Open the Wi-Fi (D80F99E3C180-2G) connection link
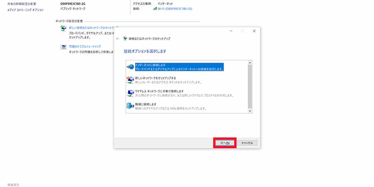The width and height of the screenshot is (374, 187). coord(175,8)
